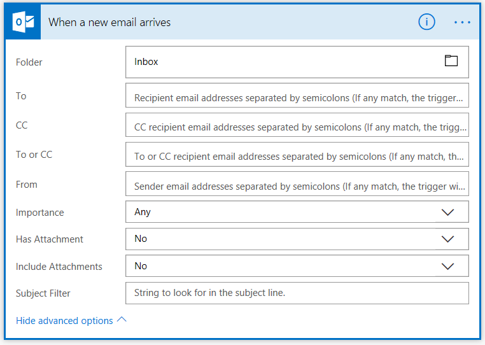The width and height of the screenshot is (485, 345).
Task: Focus the From sender addresses field
Action: [297, 187]
